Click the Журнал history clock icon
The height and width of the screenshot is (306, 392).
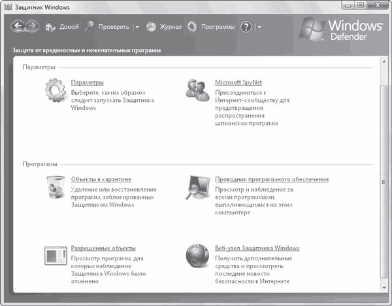tap(151, 27)
